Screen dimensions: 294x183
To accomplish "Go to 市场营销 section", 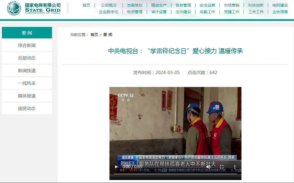I will click(232, 5).
